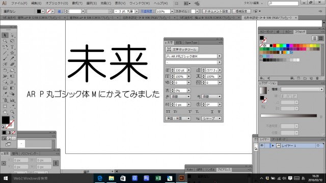Open font style dropdown below font name
Image resolution: width=326 pixels, height=183 pixels.
[x=220, y=62]
